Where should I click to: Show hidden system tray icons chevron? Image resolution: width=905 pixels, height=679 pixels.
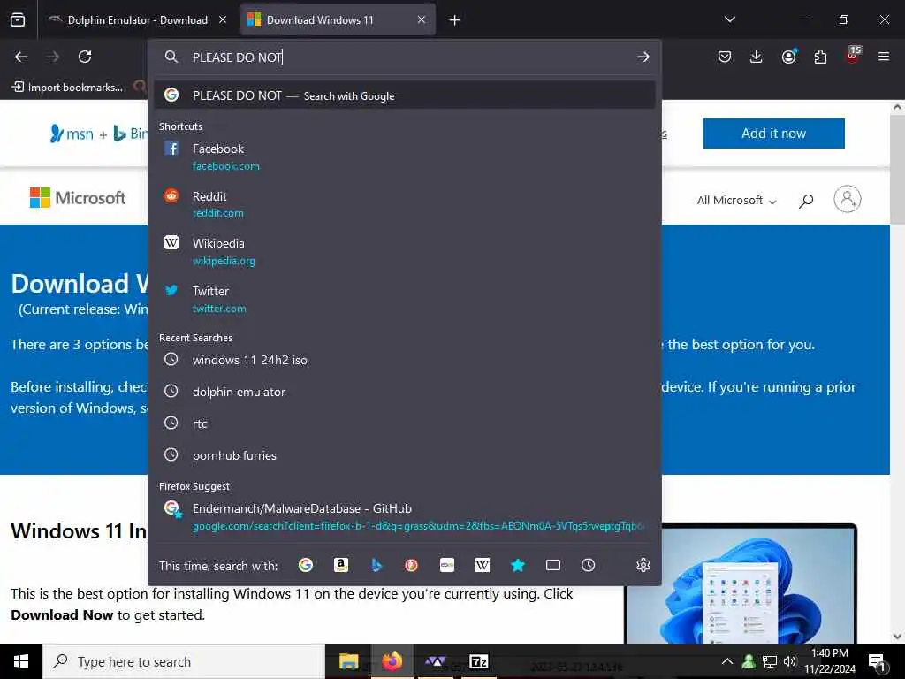pyautogui.click(x=727, y=661)
